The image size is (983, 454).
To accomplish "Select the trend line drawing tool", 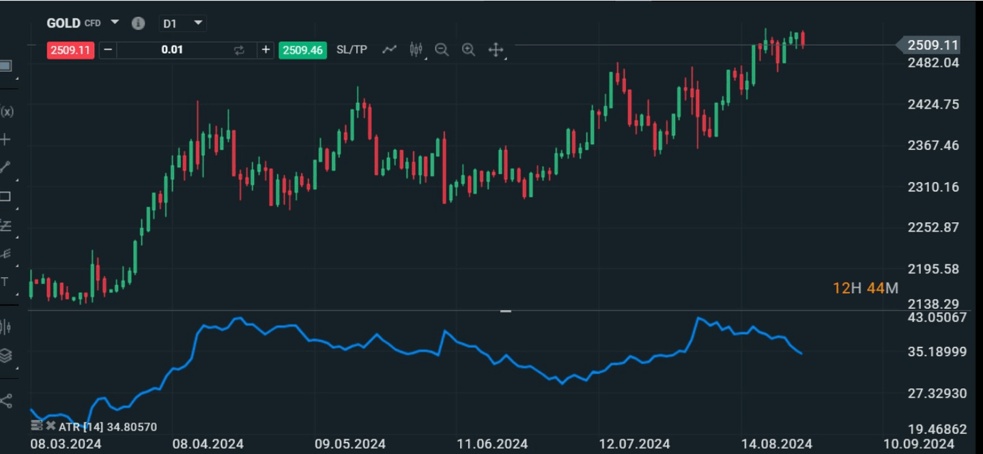I will [x=5, y=167].
